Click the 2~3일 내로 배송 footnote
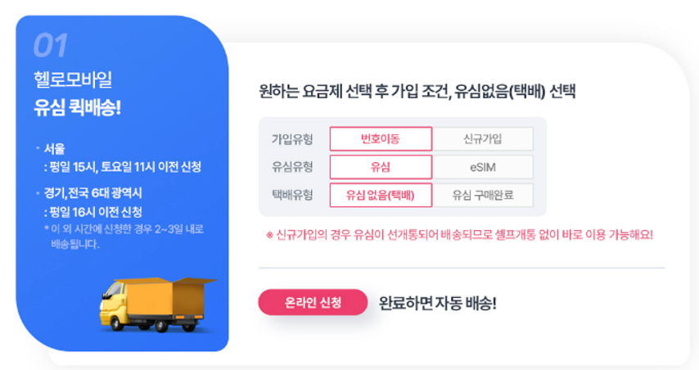 point(124,237)
